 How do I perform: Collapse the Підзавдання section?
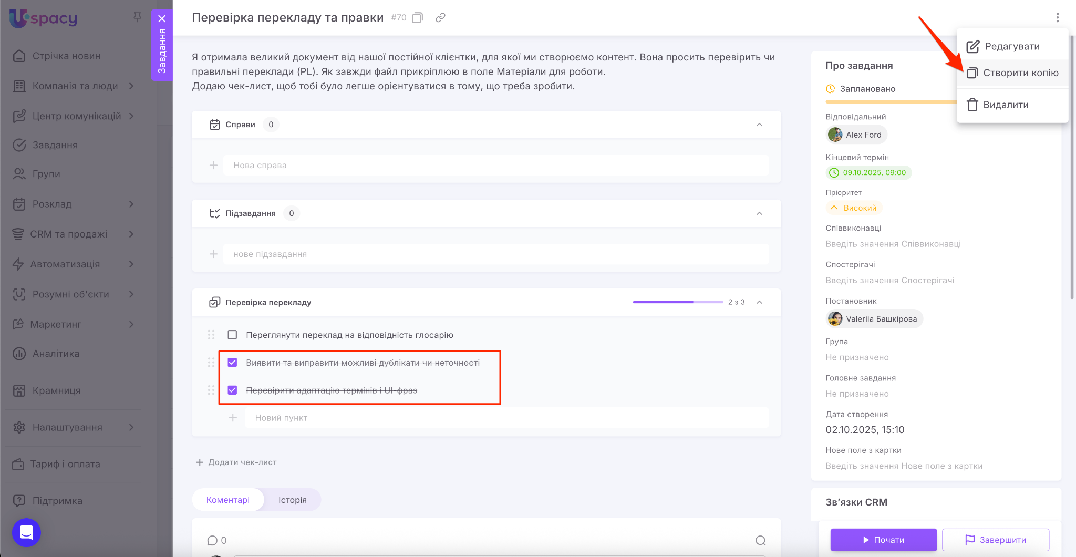pyautogui.click(x=759, y=213)
